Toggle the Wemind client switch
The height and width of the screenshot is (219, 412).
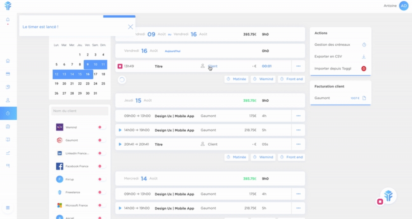pyautogui.click(x=101, y=128)
